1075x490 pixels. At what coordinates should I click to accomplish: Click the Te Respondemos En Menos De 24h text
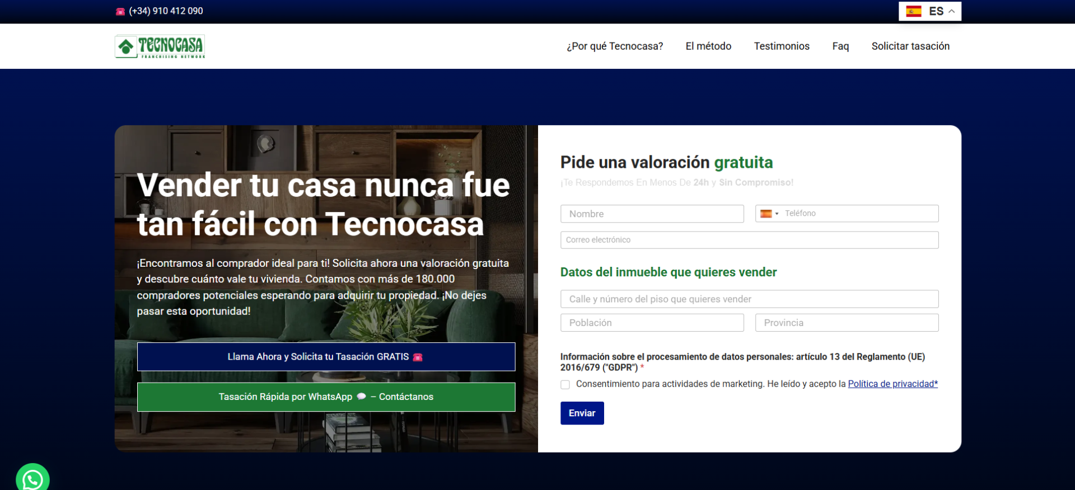point(677,183)
